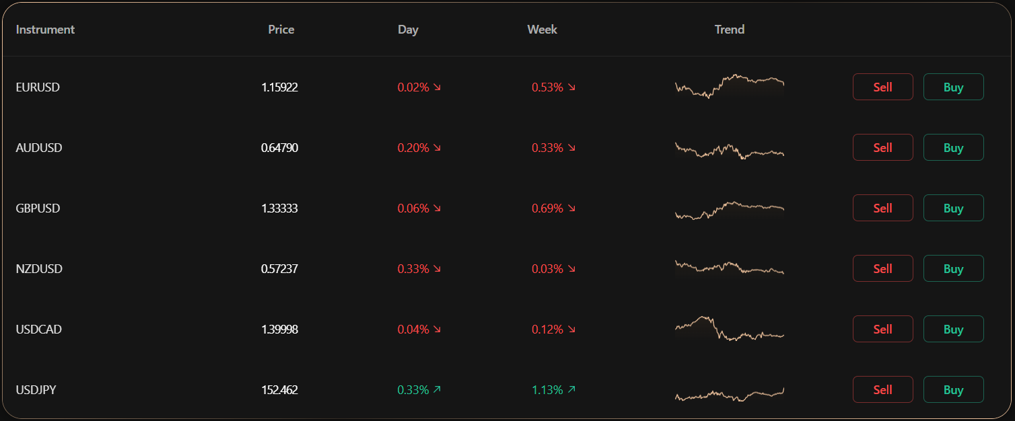
Task: Select the NZDUSD instrument name
Action: (39, 268)
